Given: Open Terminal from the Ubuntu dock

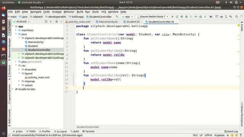Looking at the screenshot, I should pos(3,56).
